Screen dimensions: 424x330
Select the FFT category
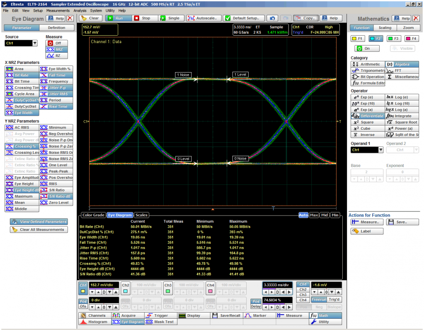[402, 70]
